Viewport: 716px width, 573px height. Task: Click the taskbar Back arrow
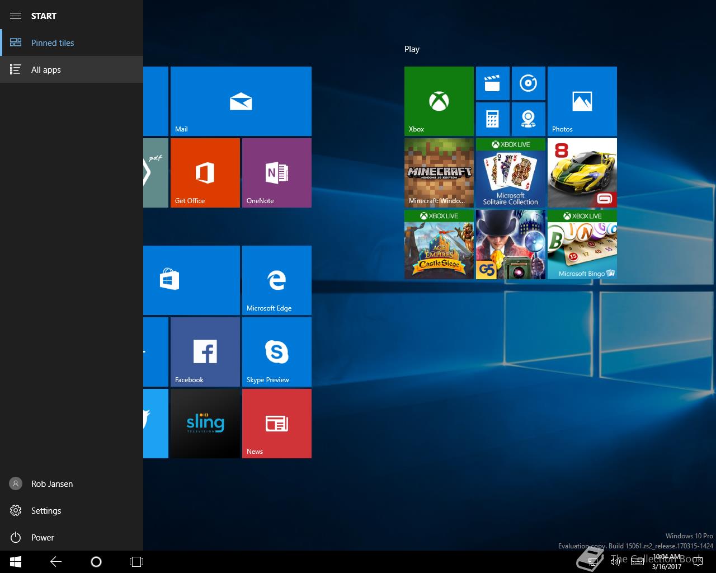[56, 562]
